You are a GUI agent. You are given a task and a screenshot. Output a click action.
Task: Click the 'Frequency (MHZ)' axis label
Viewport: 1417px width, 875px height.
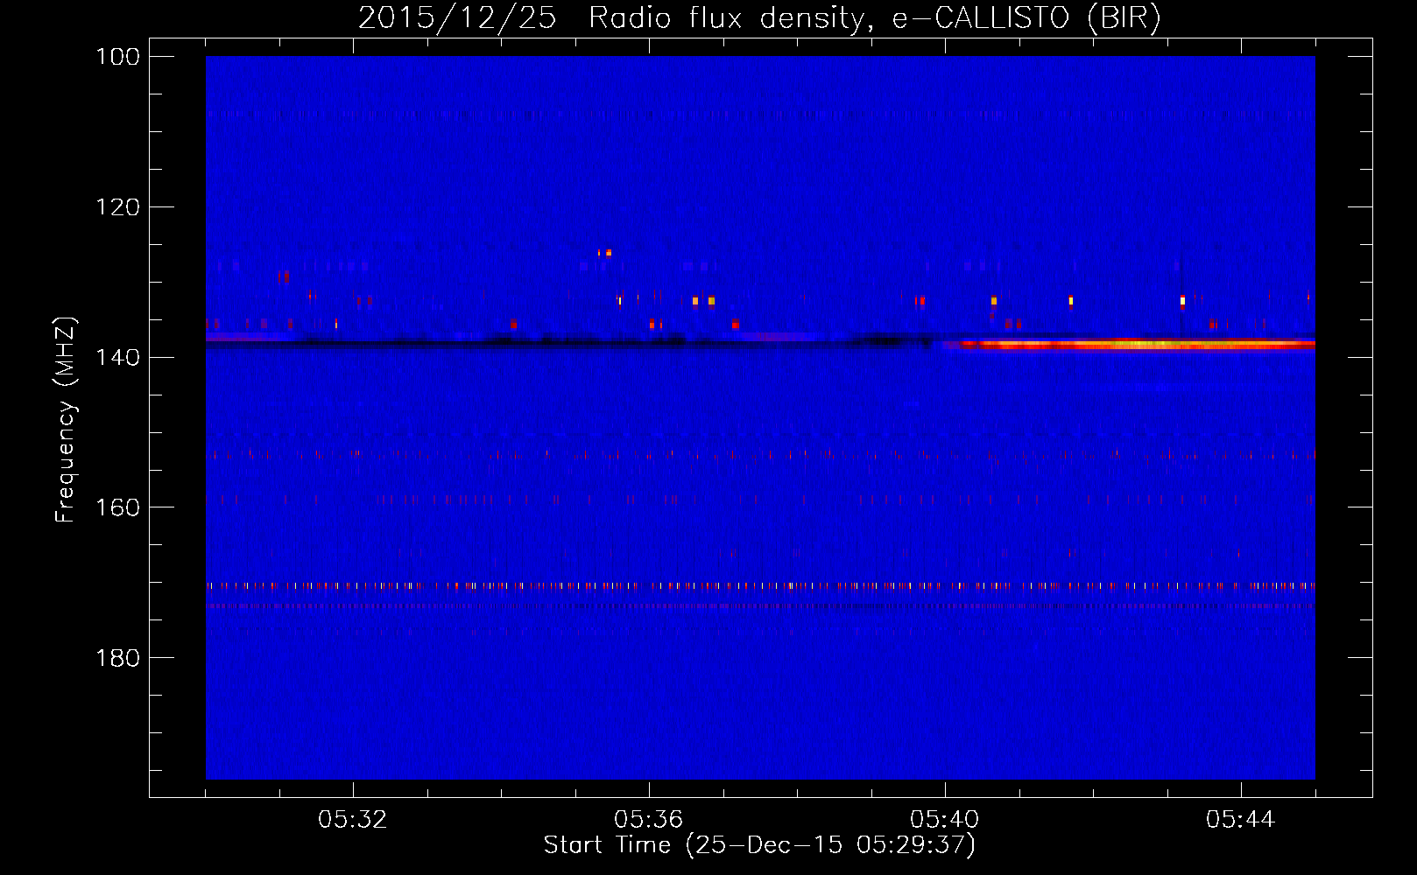coord(66,419)
